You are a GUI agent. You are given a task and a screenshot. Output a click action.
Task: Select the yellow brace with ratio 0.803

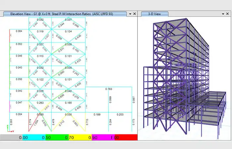click(77, 122)
